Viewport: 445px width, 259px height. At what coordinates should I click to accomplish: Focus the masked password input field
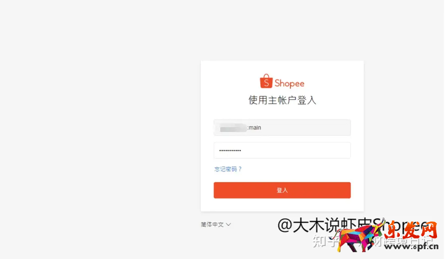pos(282,150)
